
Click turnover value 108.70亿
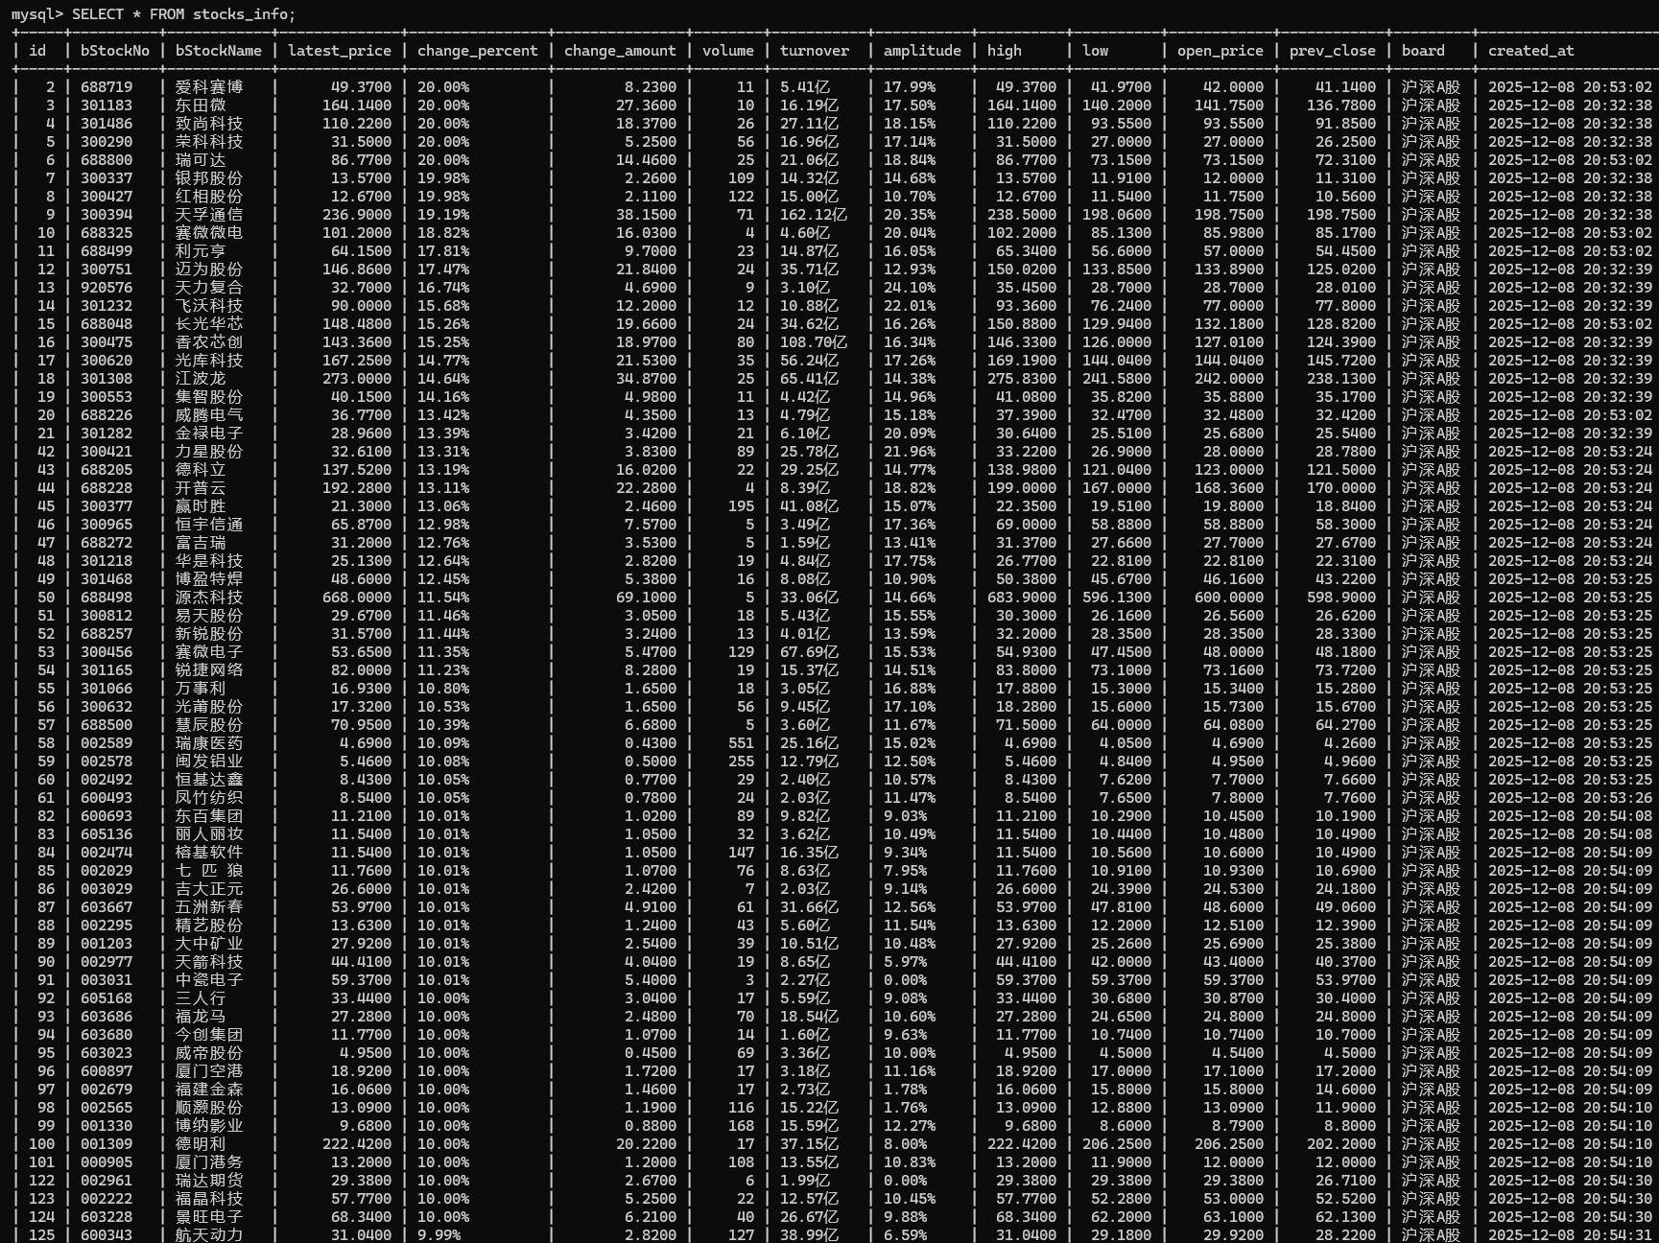[814, 342]
